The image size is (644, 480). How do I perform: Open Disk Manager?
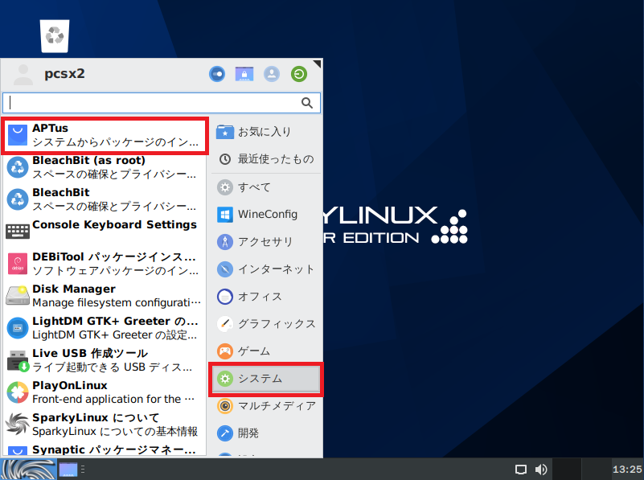pyautogui.click(x=105, y=296)
